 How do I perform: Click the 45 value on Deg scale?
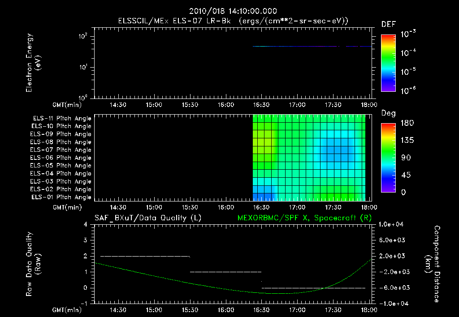click(406, 175)
